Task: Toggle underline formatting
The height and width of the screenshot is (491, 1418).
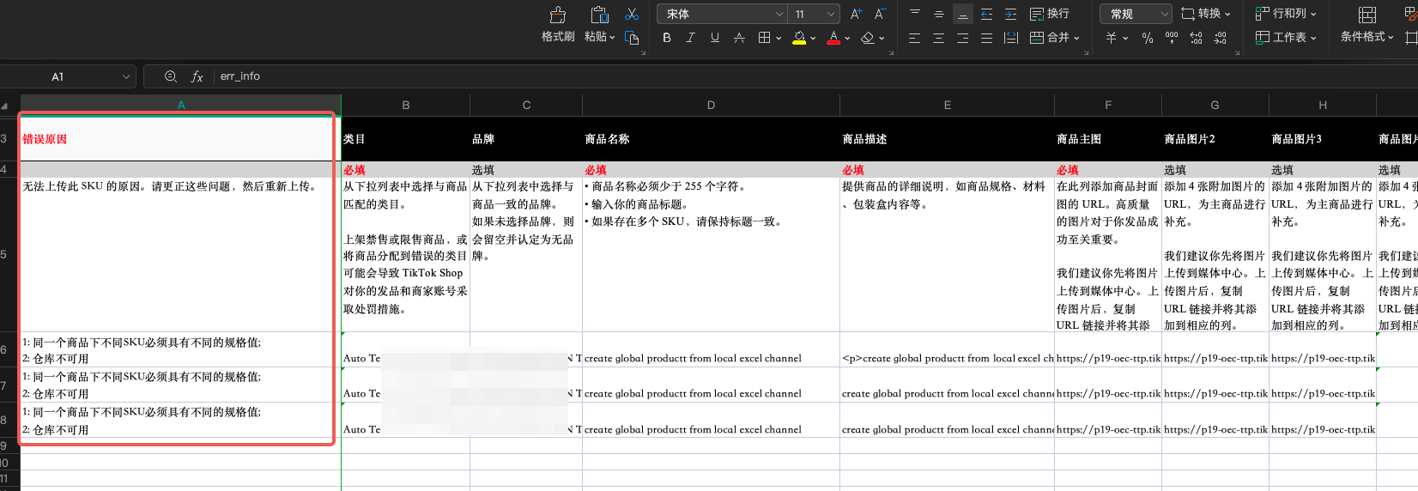Action: 714,38
